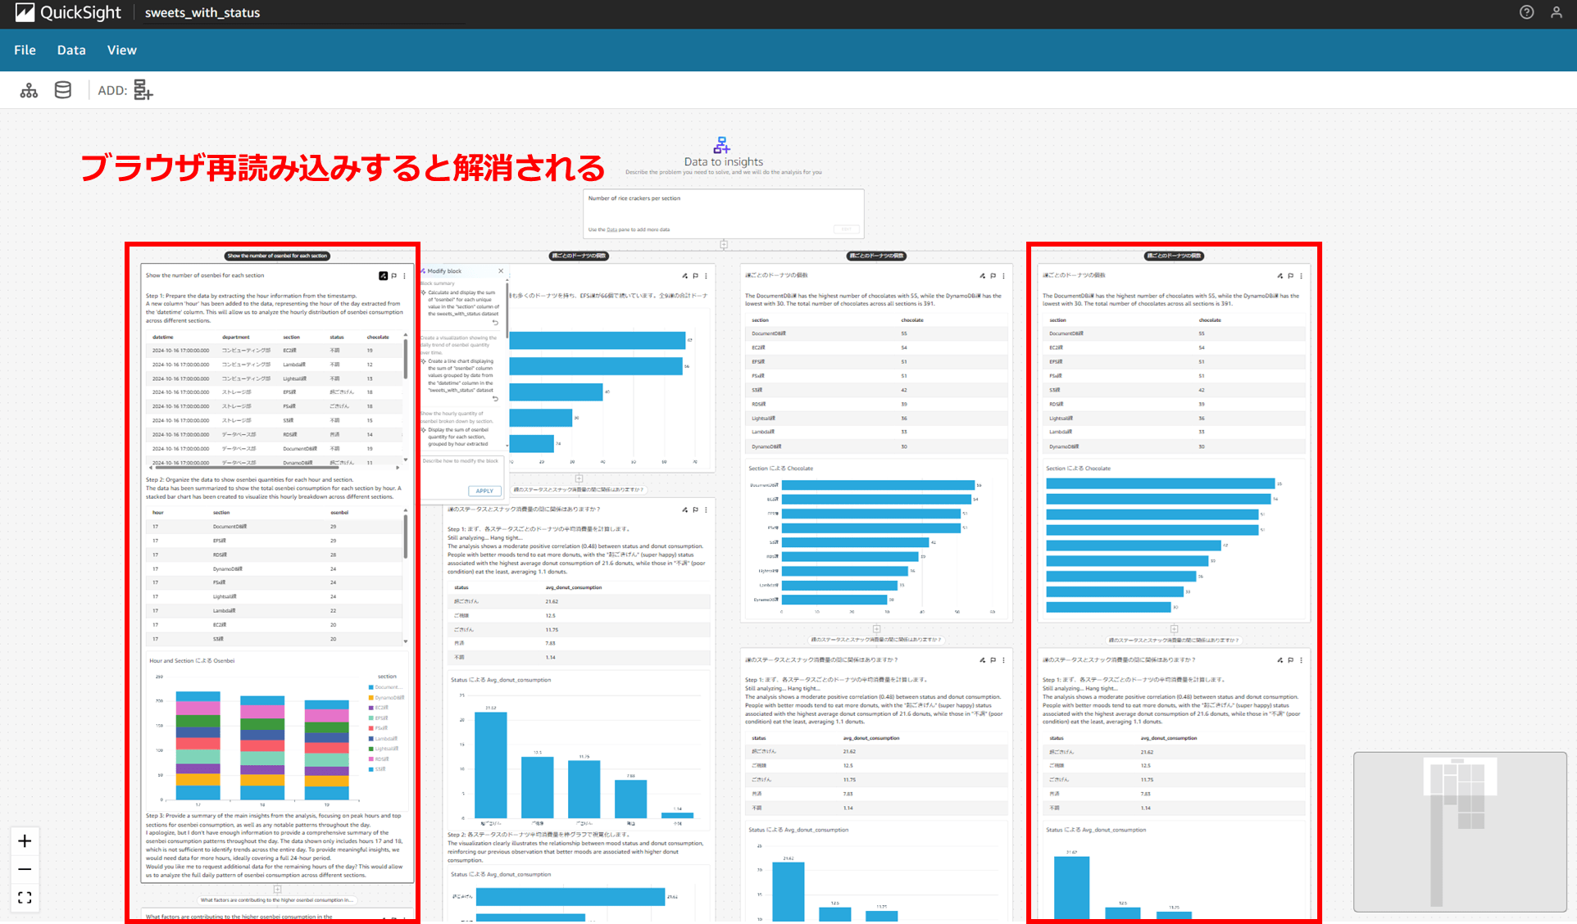Screen dimensions: 1577x924
Task: Click modify icon on osenbei block
Action: click(x=383, y=276)
